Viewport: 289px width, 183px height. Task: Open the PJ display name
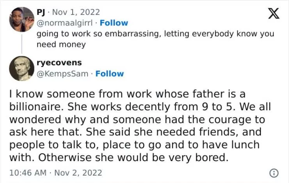pos(41,13)
